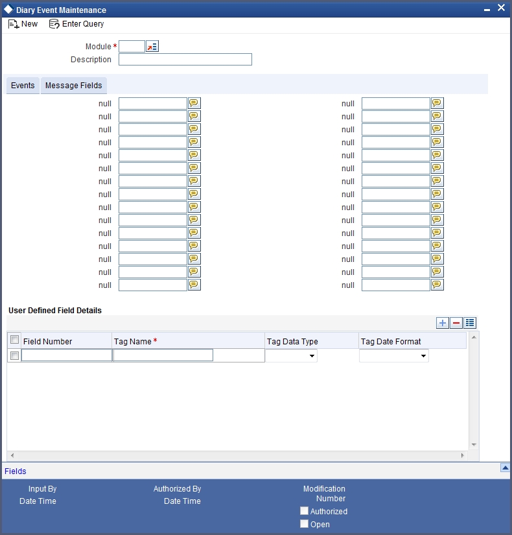Open the Tag Data Type dropdown
Image resolution: width=512 pixels, height=535 pixels.
click(291, 356)
